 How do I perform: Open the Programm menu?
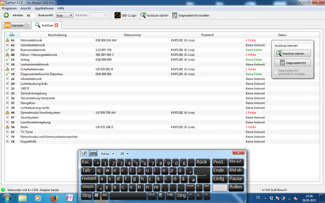click(9, 8)
